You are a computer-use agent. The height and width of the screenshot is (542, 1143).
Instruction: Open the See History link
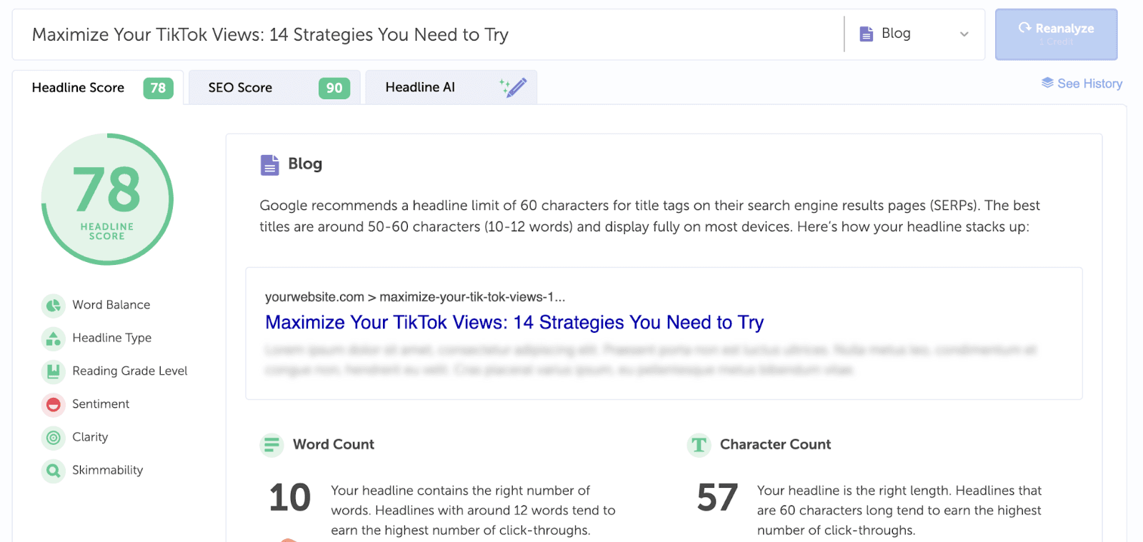pos(1082,84)
